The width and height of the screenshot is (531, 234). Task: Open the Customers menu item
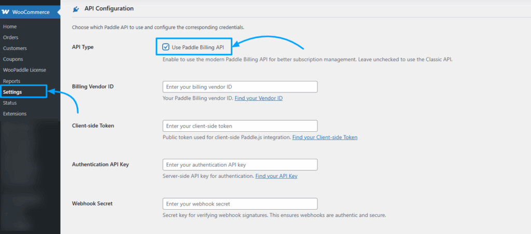tap(15, 48)
